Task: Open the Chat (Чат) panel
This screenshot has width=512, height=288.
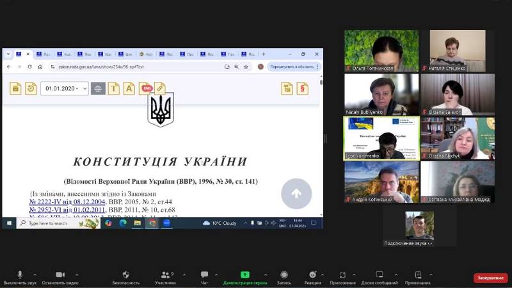Action: (204, 278)
